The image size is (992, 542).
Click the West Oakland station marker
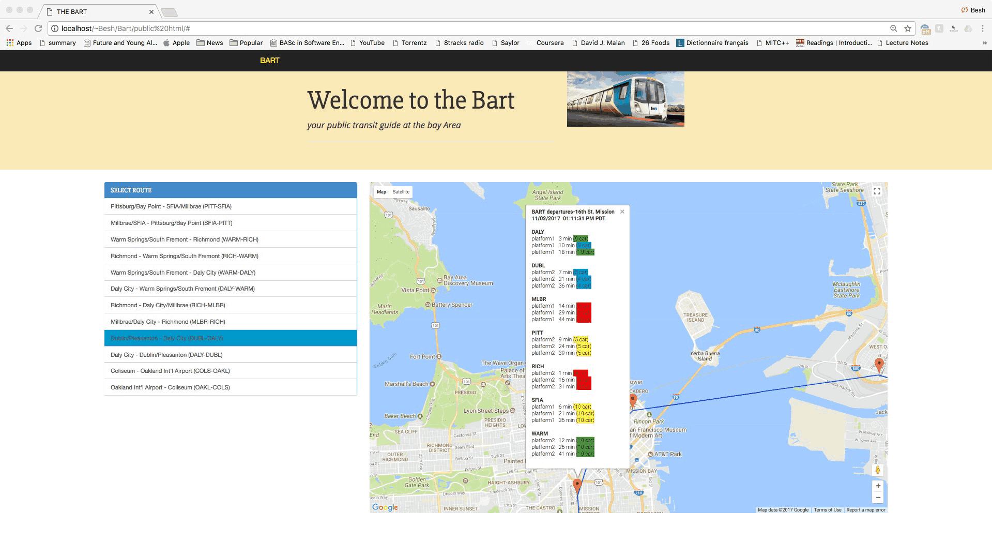coord(879,365)
